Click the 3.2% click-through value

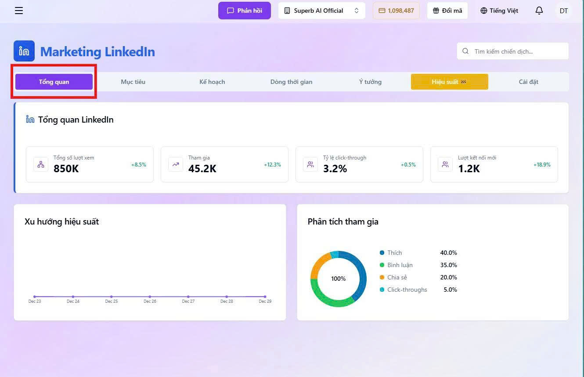point(335,169)
